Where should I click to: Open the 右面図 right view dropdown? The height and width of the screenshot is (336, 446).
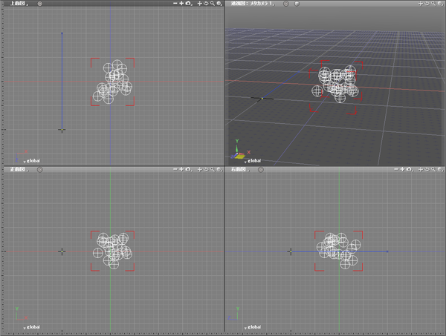pyautogui.click(x=239, y=171)
